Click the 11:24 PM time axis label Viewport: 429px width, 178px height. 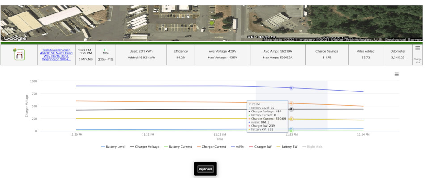[x=363, y=135]
